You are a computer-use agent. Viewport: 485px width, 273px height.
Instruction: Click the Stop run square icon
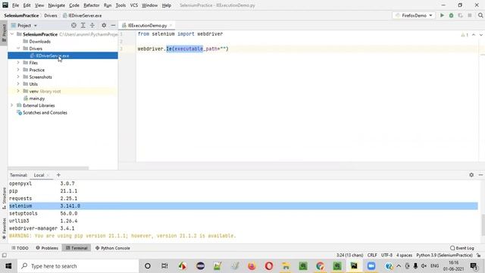click(x=470, y=15)
